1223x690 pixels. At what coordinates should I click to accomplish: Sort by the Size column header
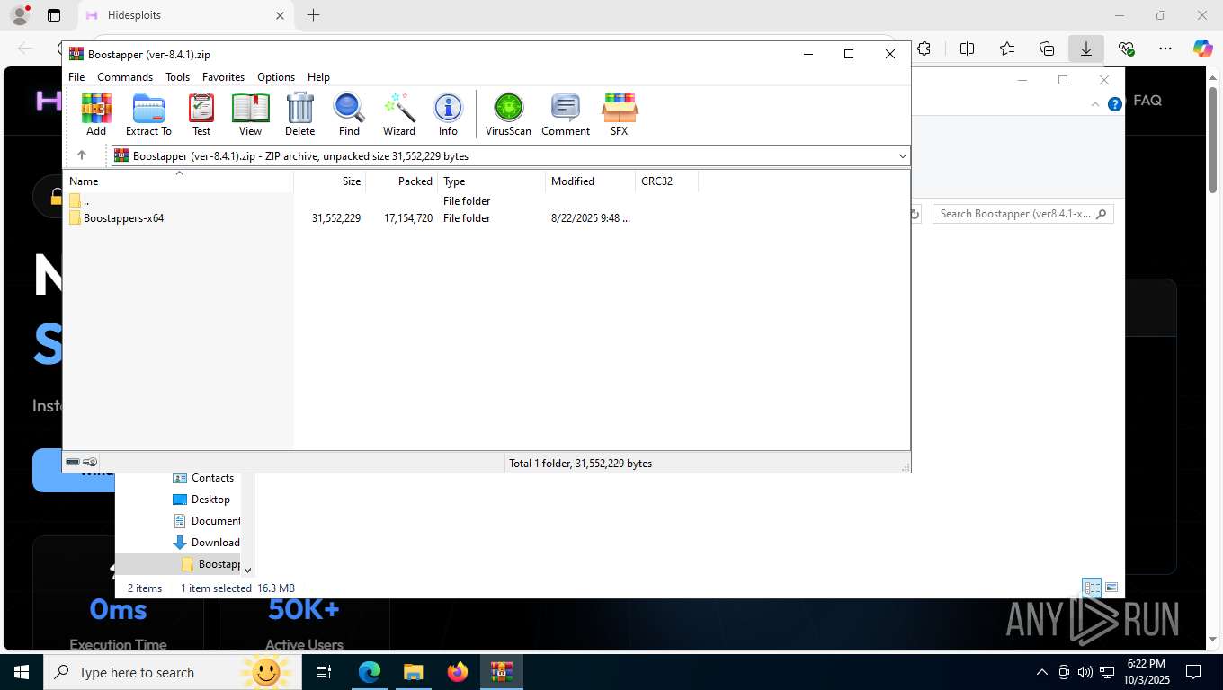tap(330, 181)
